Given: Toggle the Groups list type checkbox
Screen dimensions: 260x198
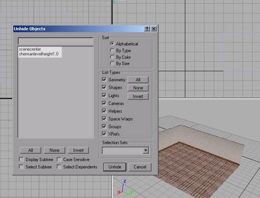Looking at the screenshot, I should point(104,126).
